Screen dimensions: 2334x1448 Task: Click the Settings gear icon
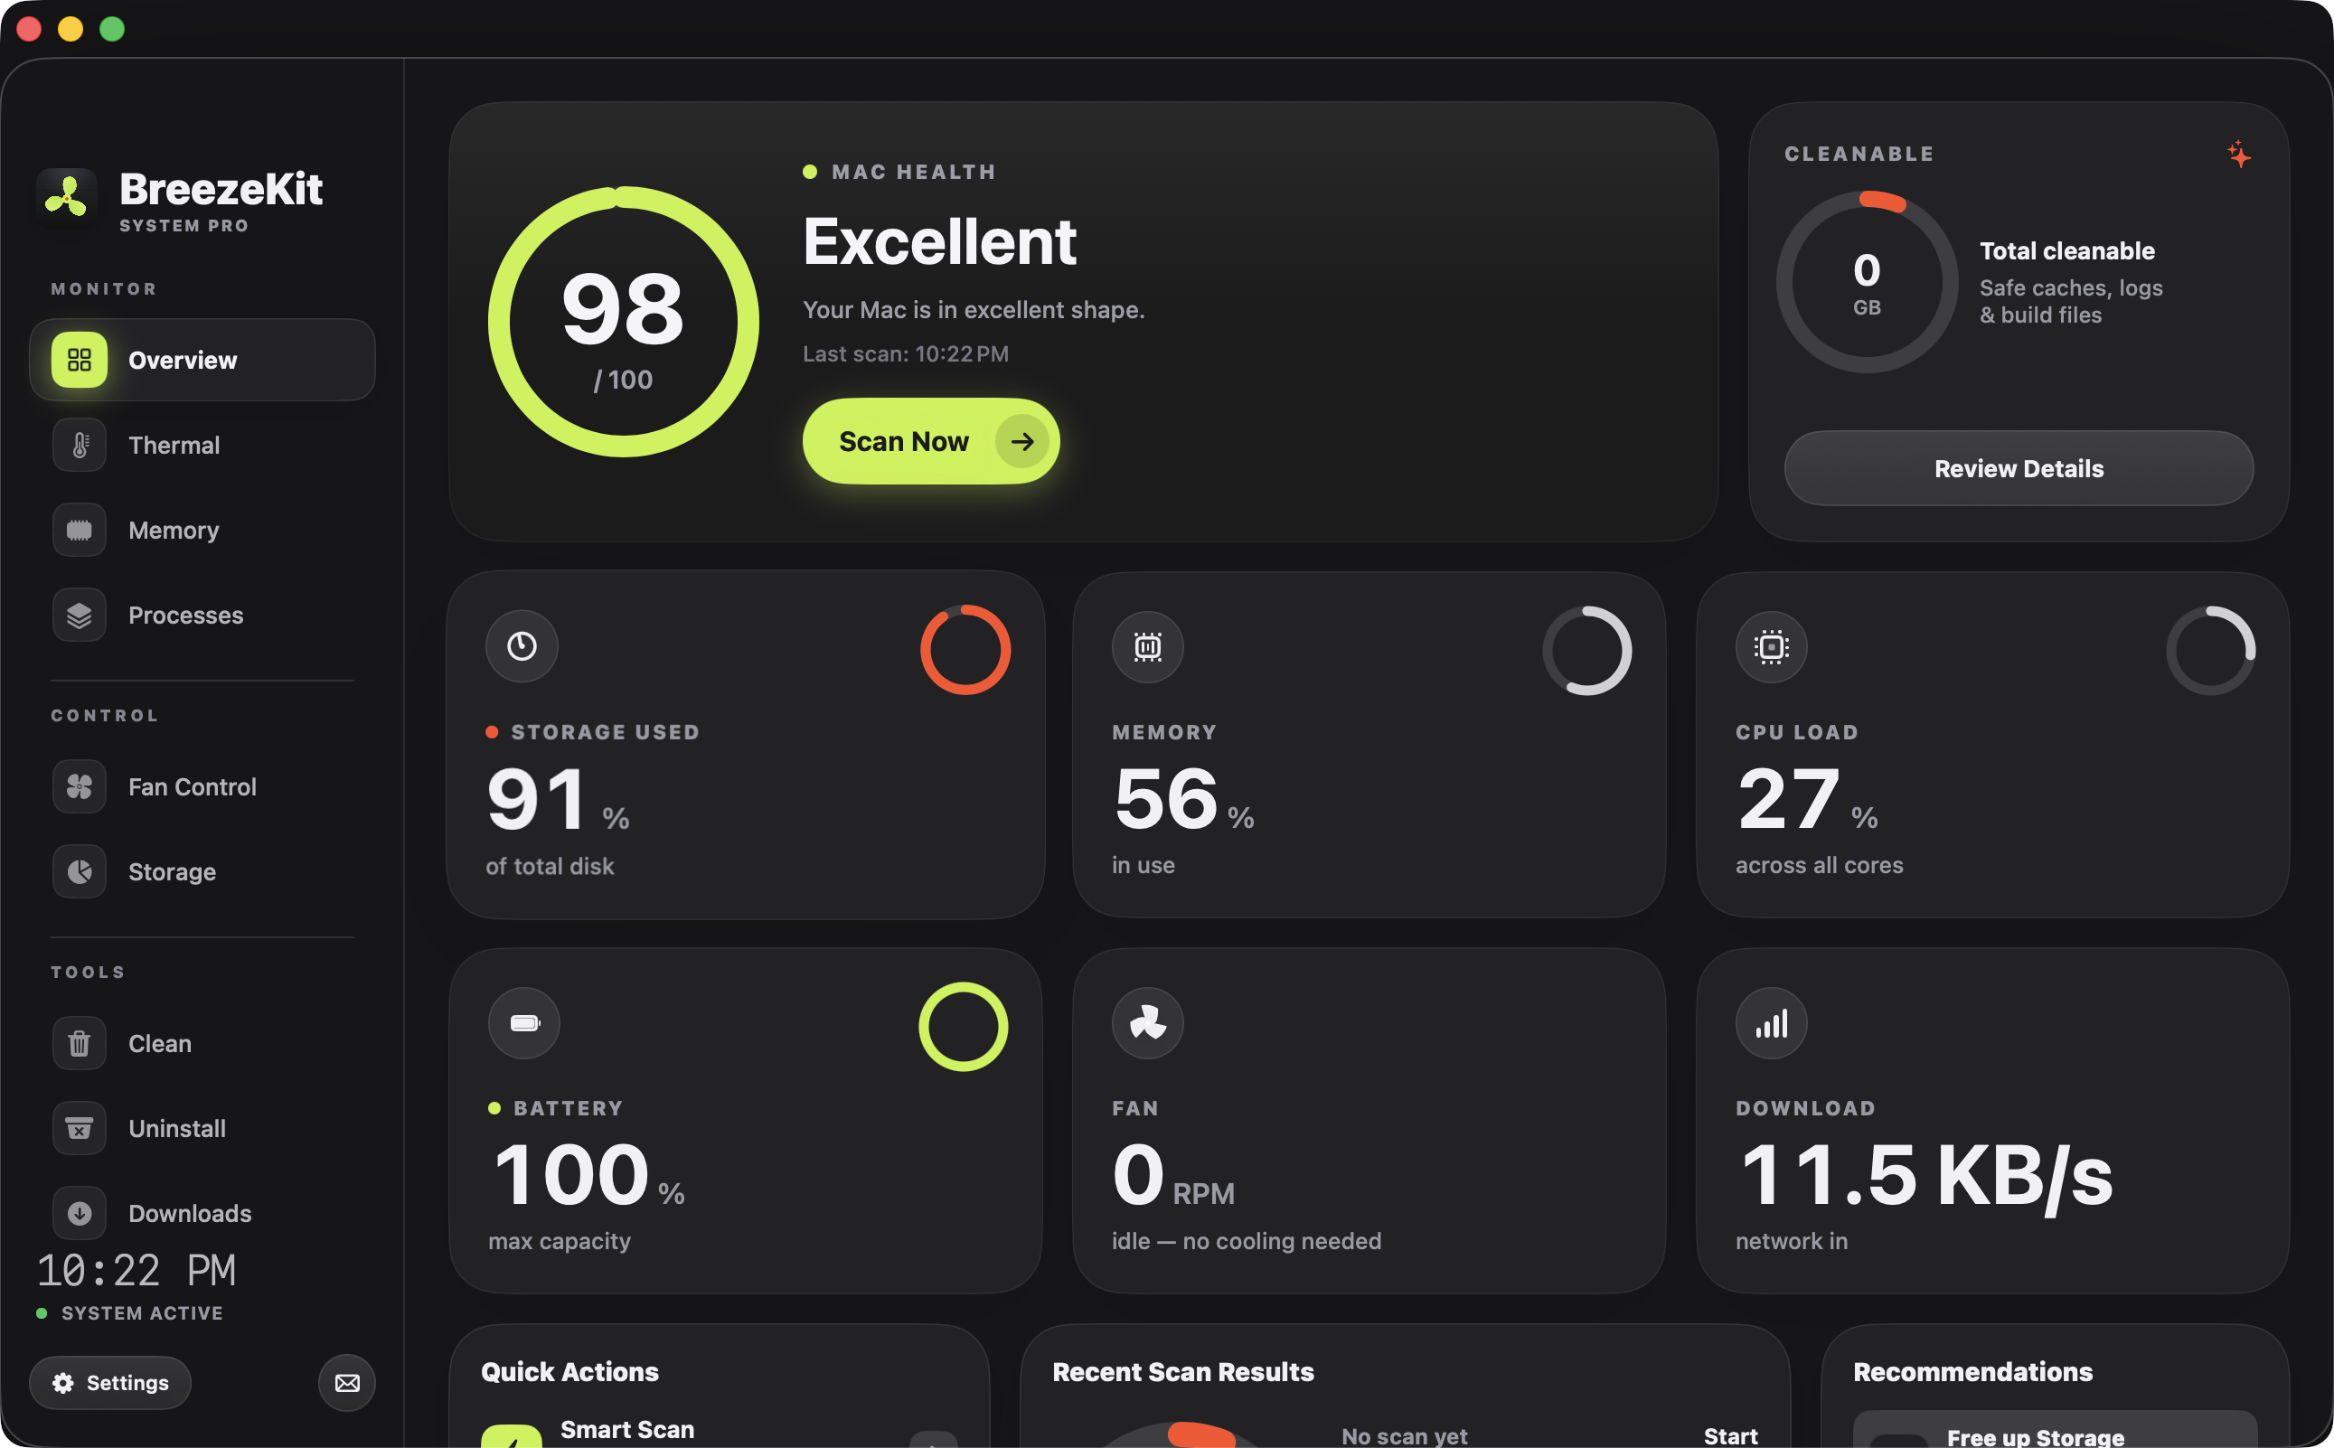[63, 1382]
